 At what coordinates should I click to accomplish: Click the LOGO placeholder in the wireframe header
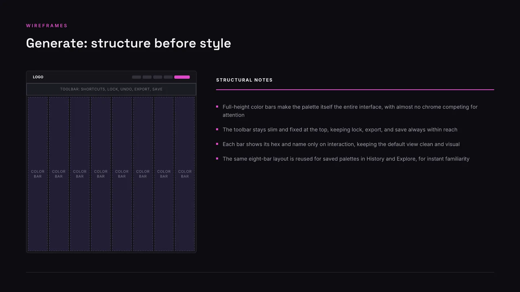tap(38, 77)
